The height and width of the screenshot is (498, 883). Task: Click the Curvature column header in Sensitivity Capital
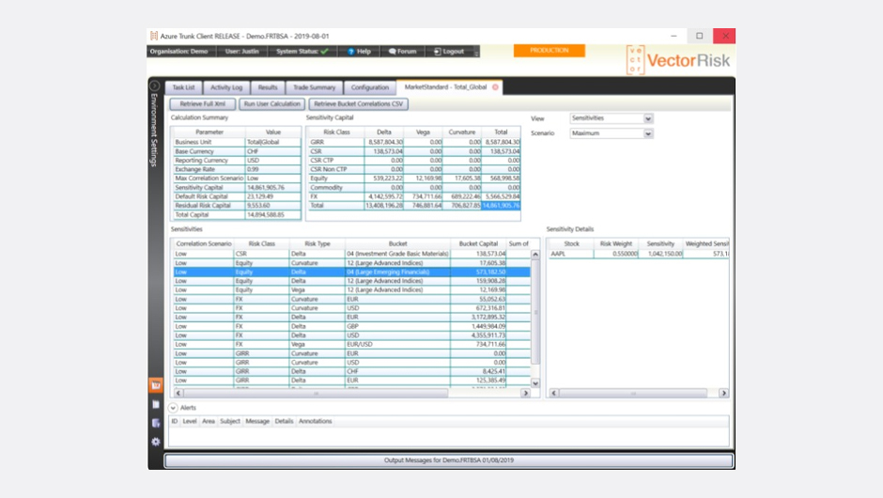pyautogui.click(x=462, y=132)
